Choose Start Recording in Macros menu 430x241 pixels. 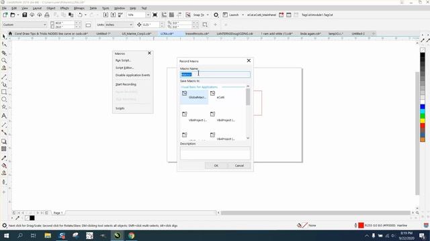[126, 84]
